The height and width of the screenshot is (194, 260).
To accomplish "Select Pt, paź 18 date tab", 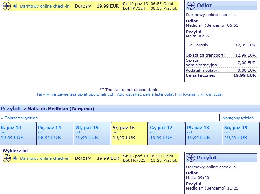I will 204,133.
